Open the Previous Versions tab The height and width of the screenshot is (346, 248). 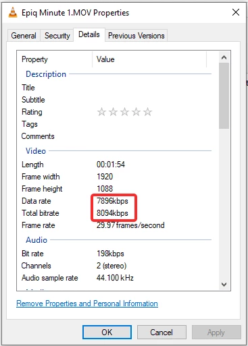[137, 36]
